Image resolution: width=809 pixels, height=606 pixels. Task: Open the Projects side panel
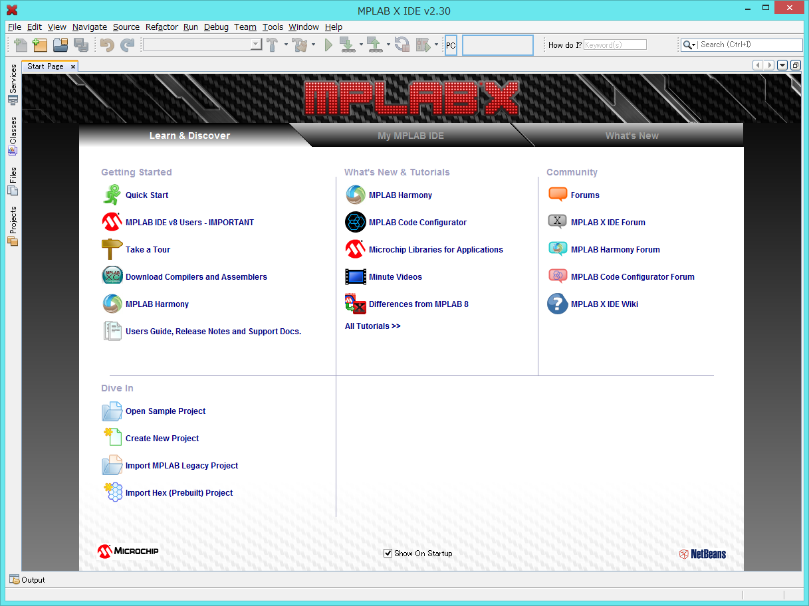click(x=13, y=227)
